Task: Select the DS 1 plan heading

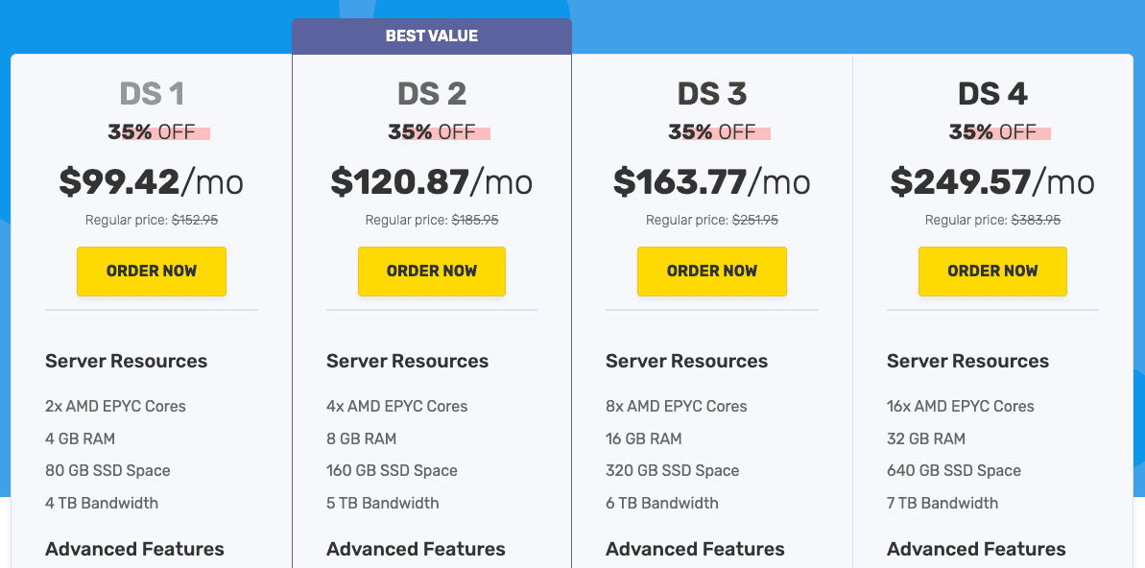Action: coord(152,94)
